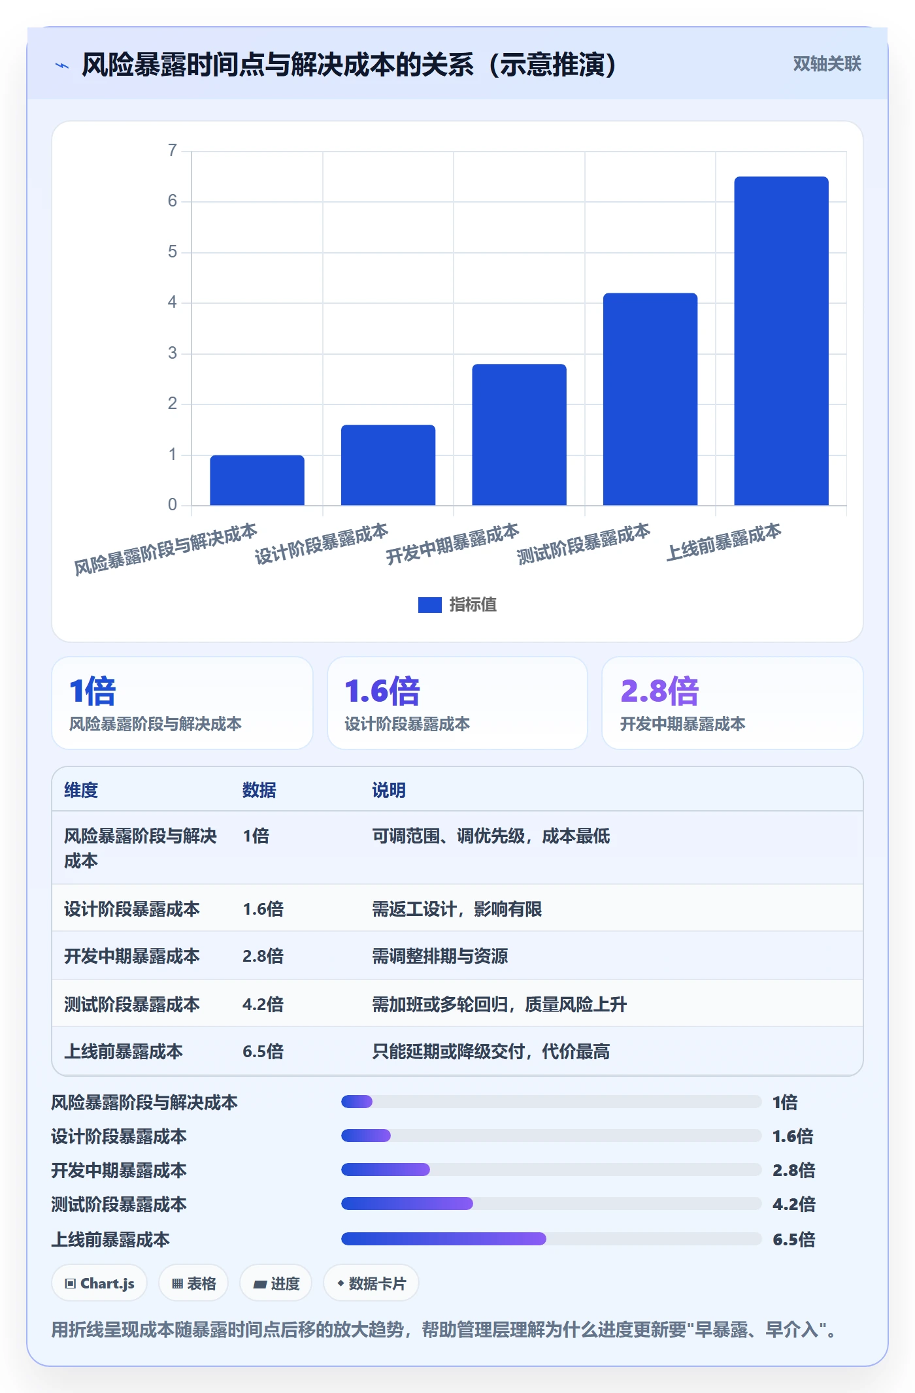Click table text 需加班或多轮回归，质量风险上升
Screen dimensions: 915x1393
pyautogui.click(x=499, y=1004)
